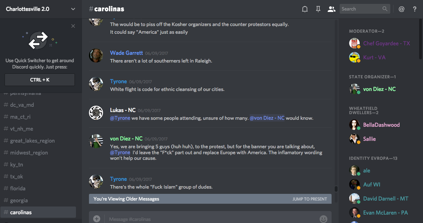Click the Search input field
Screen dimensions: 423x223
(x=360, y=9)
